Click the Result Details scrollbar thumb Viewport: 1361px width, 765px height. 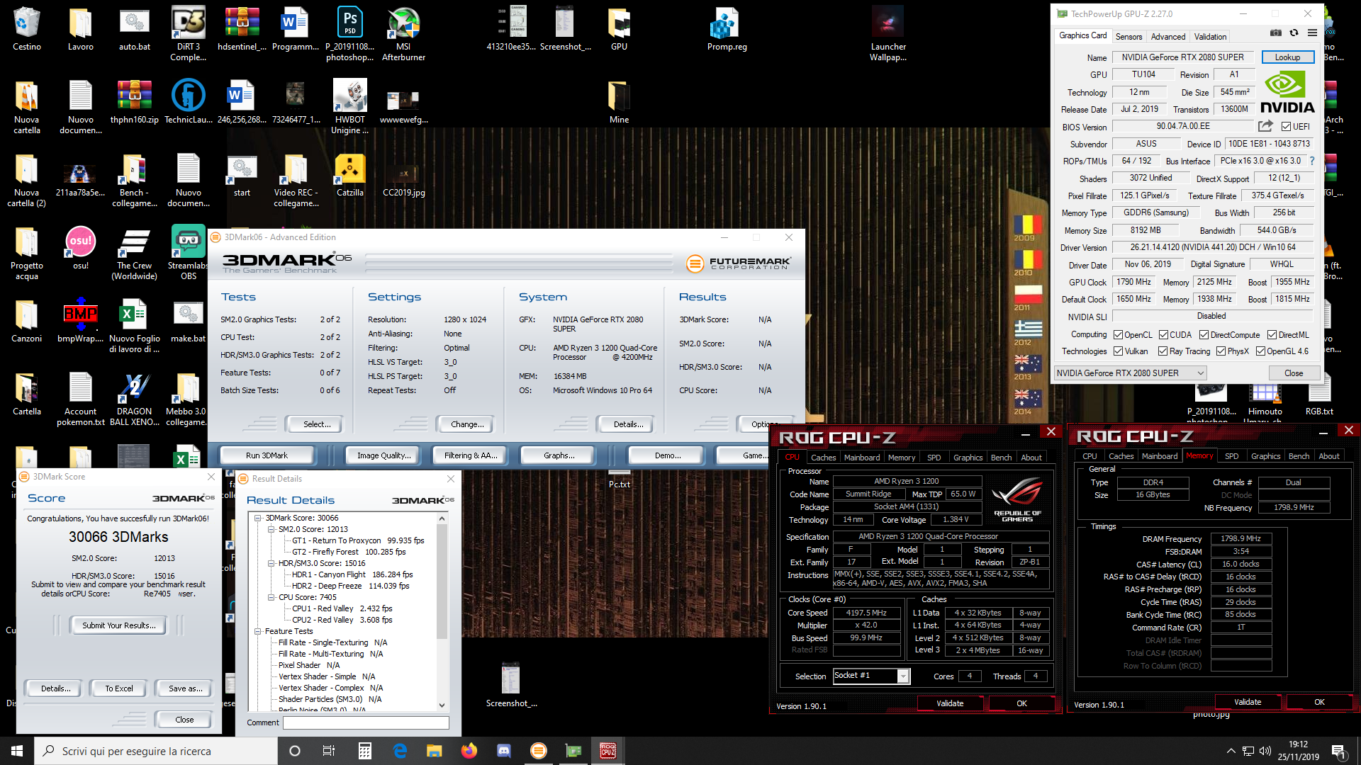pyautogui.click(x=442, y=582)
